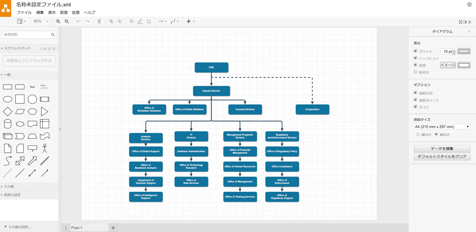
Task: Click the grid color swatch
Action: [464, 51]
